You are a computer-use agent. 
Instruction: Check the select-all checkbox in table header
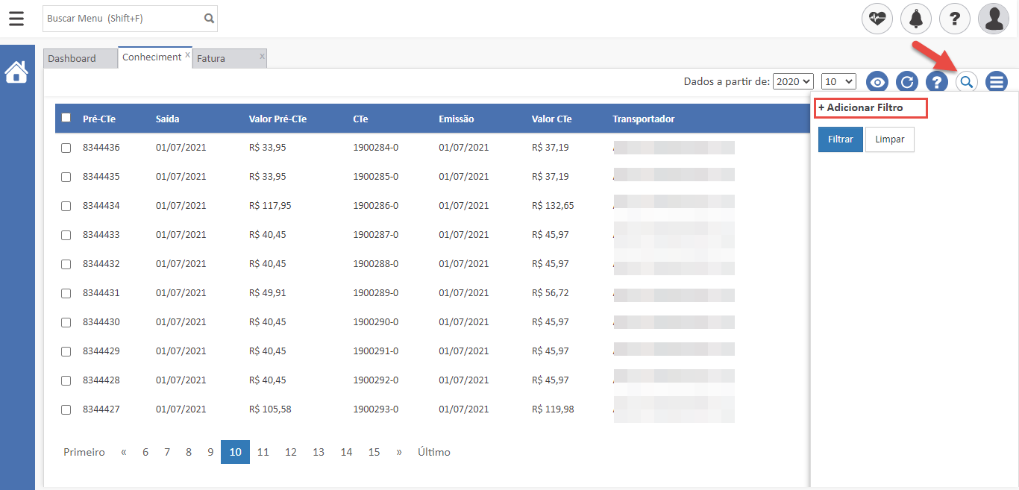(66, 118)
